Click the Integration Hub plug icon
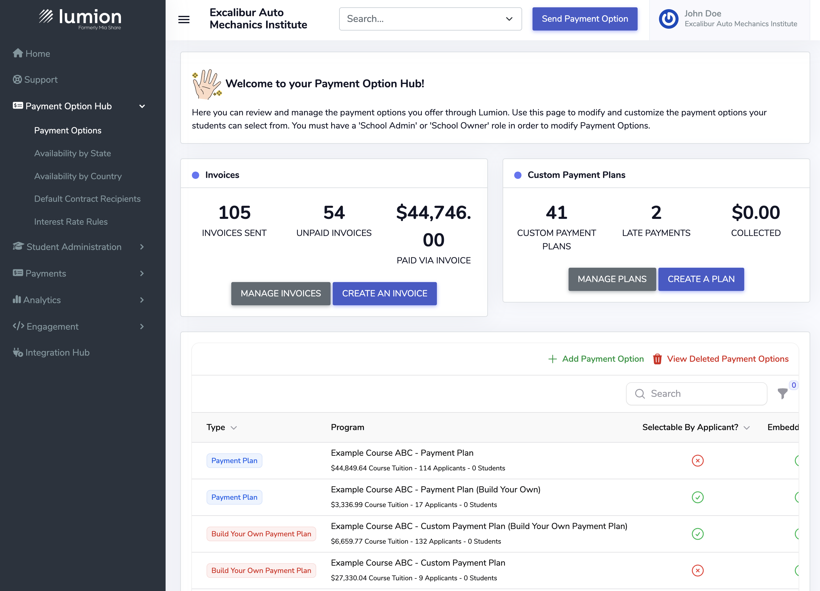 18,352
